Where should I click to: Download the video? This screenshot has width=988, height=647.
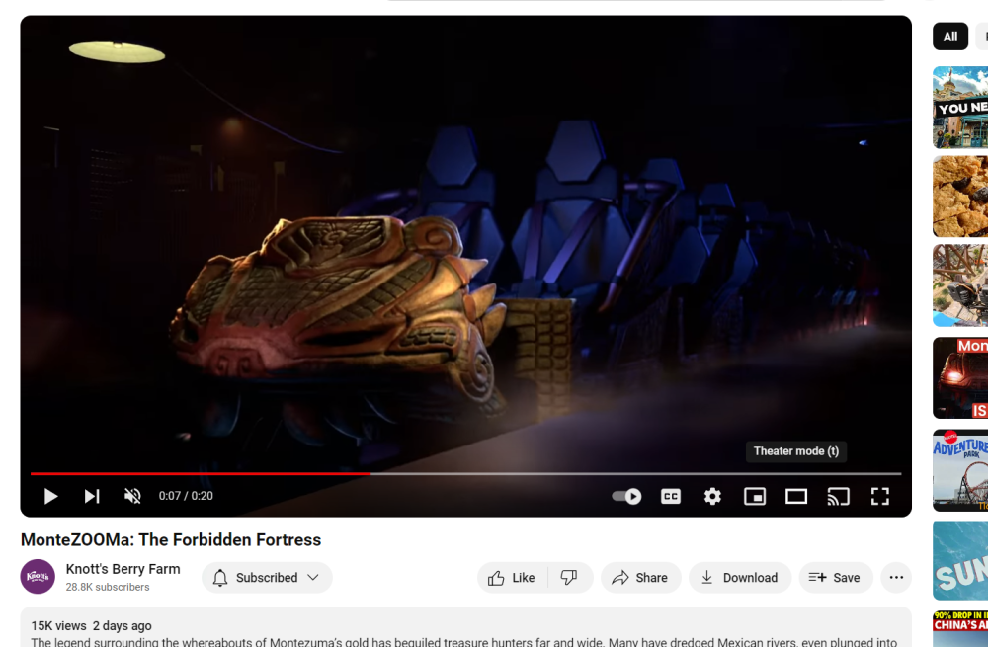click(740, 577)
